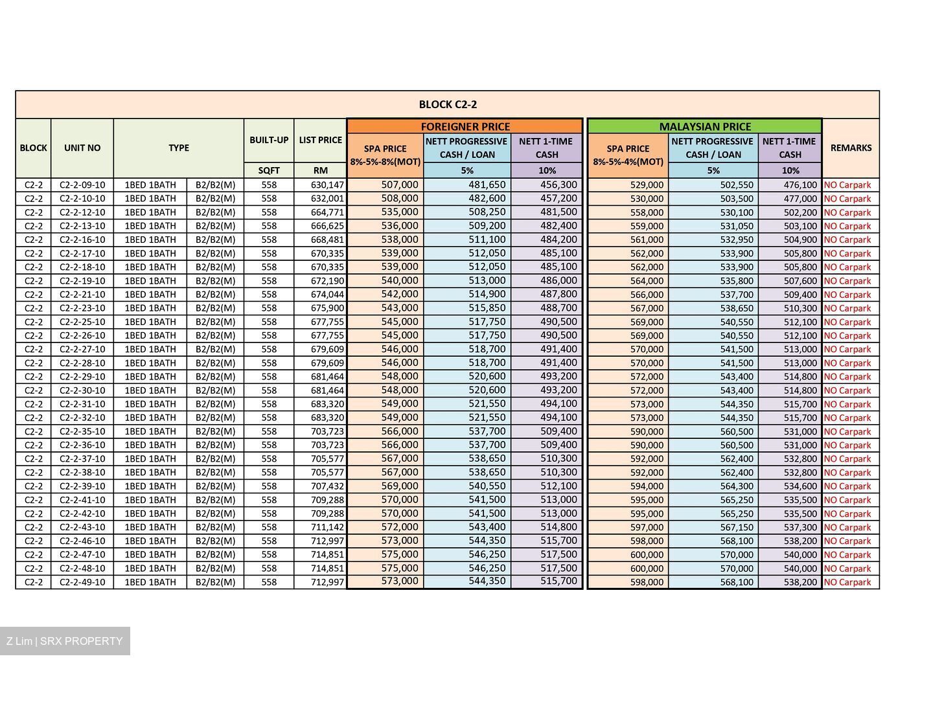Click list price 675,900
933x720 pixels.
click(x=327, y=308)
